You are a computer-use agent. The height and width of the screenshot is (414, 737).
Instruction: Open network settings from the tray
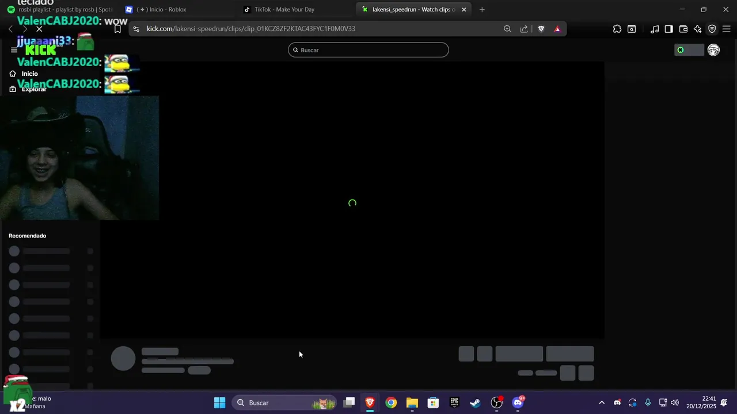663,402
